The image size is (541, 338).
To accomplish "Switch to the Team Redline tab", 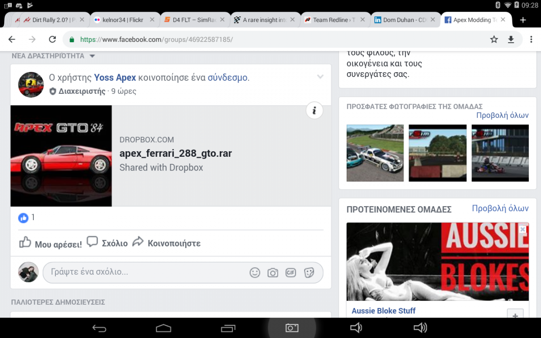I will click(x=332, y=20).
